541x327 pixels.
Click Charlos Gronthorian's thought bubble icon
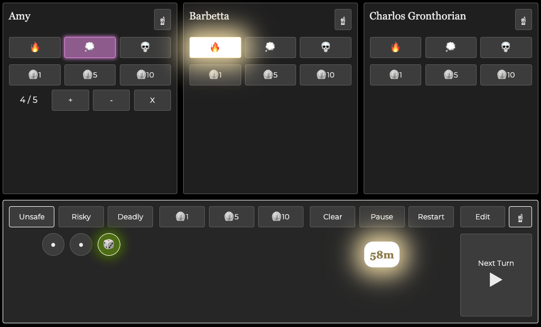coord(450,47)
